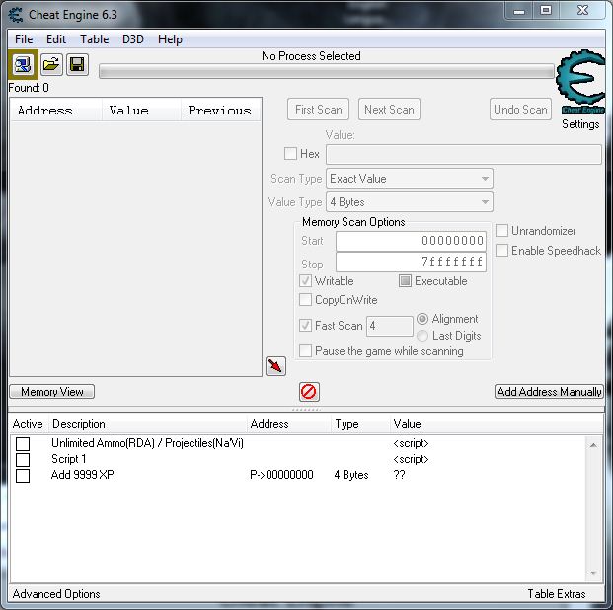613x610 pixels.
Task: Click the red circle clear list icon
Action: coord(309,392)
